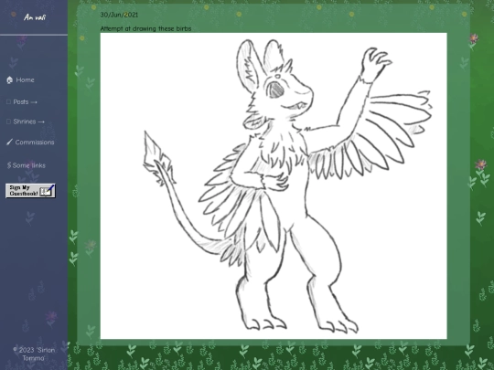This screenshot has width=494, height=370.
Task: Open the Commissions page
Action: tap(30, 143)
